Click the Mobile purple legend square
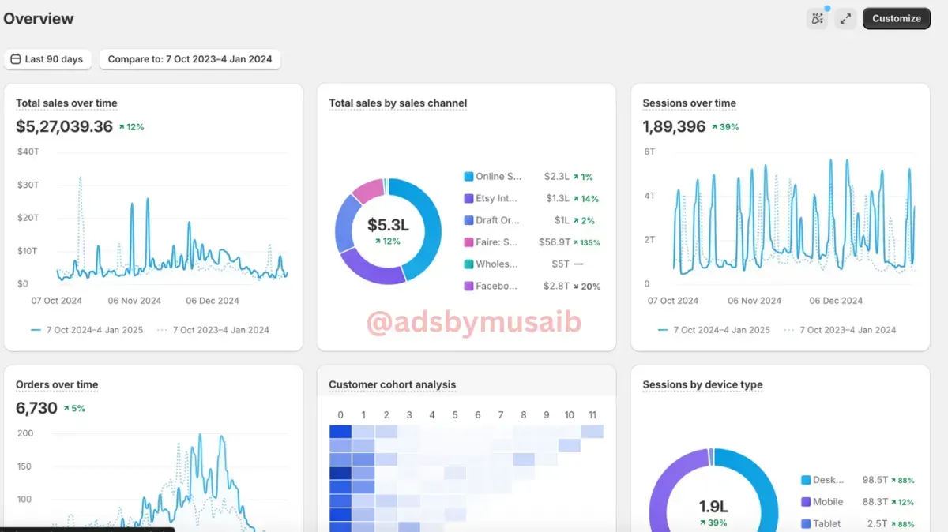The image size is (948, 532). point(806,502)
